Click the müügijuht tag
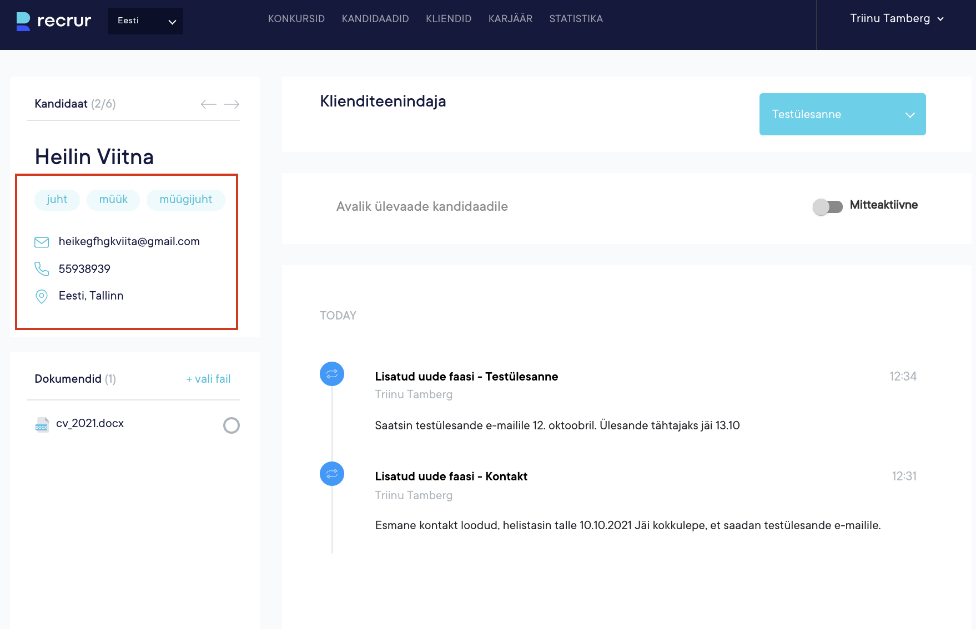 point(186,200)
